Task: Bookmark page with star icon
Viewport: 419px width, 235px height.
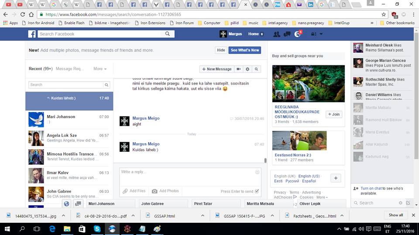Action: 384,14
